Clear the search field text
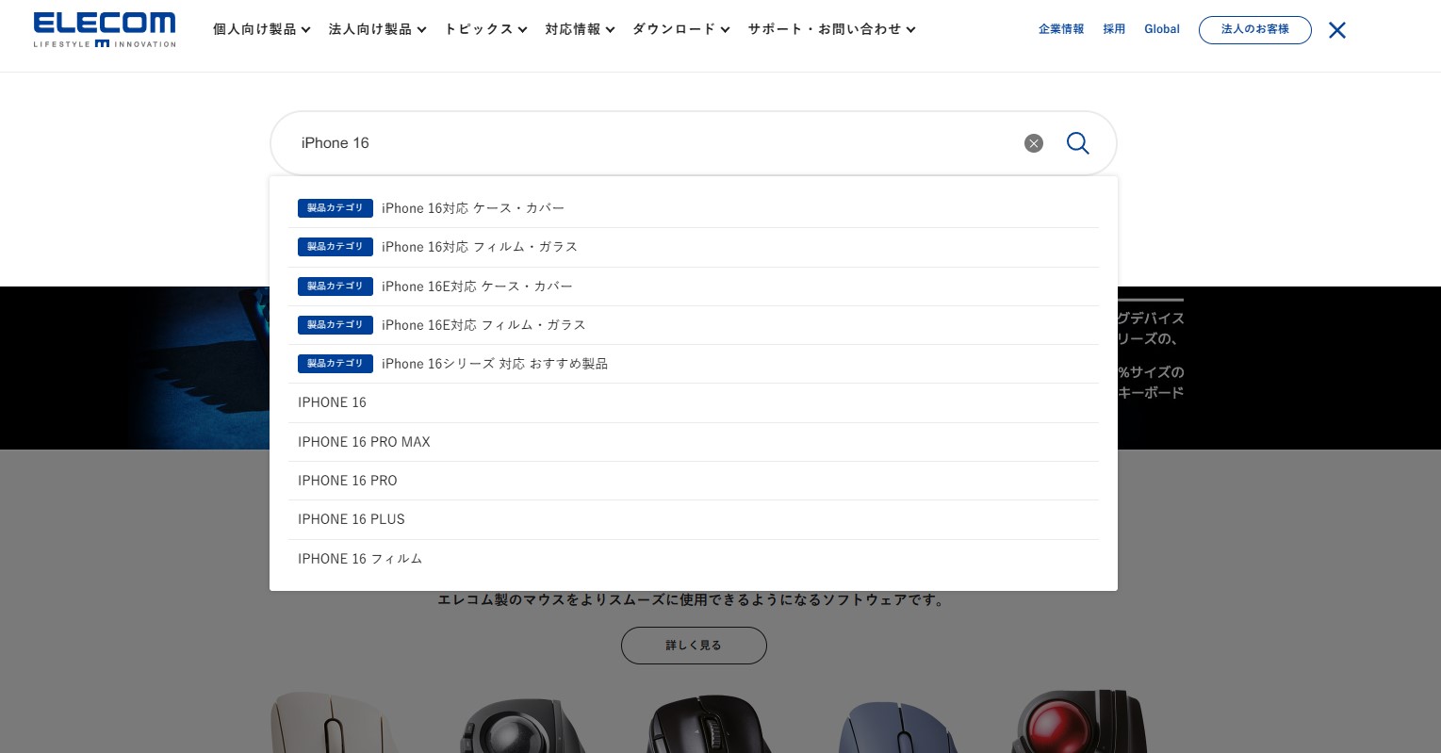 coord(1034,143)
